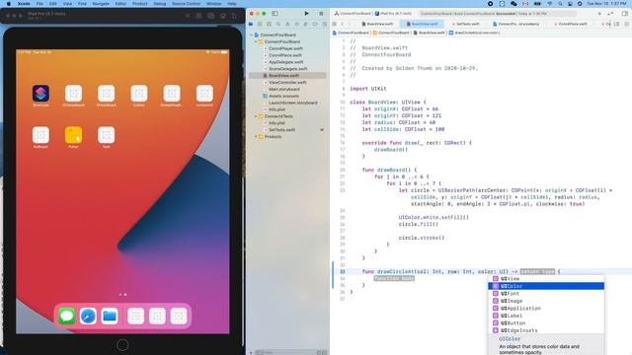Expand the Products folder

pyautogui.click(x=256, y=137)
